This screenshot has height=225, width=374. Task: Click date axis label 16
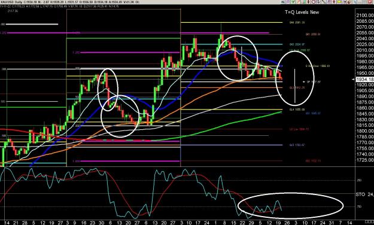point(84,223)
